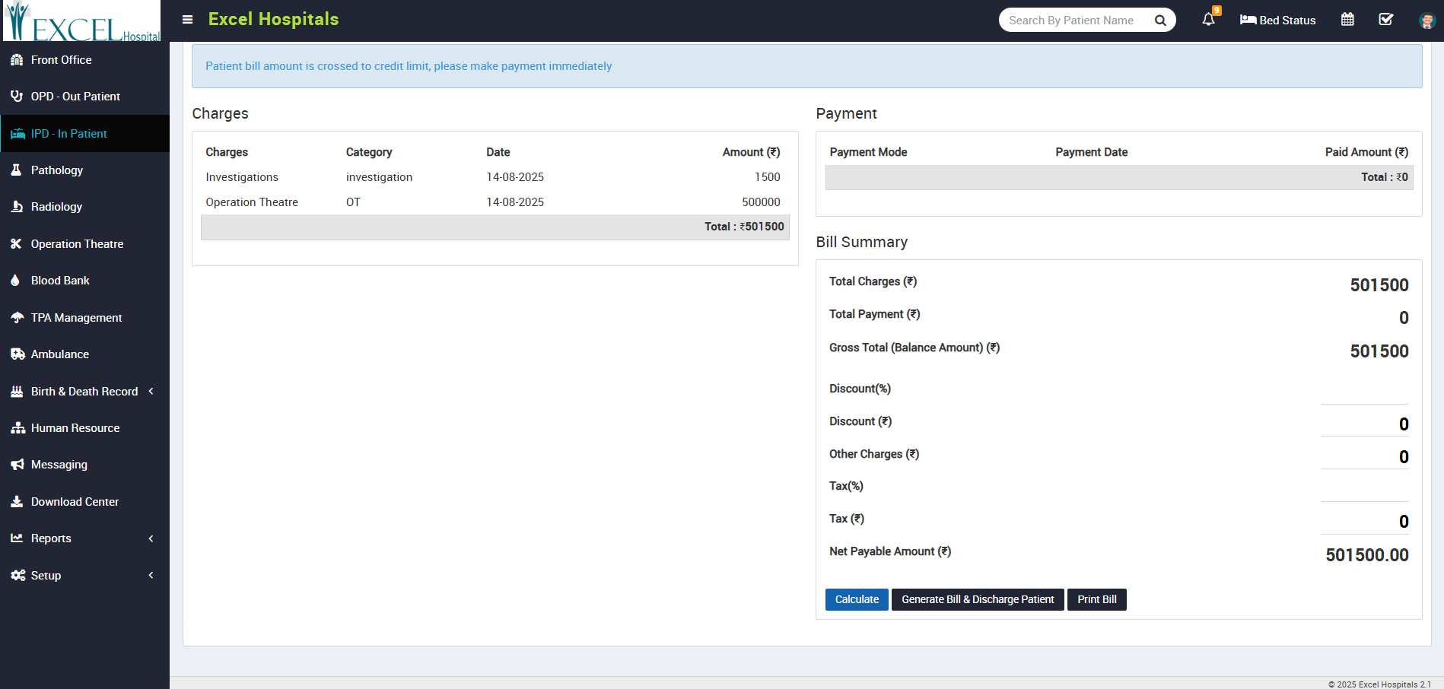Open Download Center menu link
This screenshot has height=689, width=1444.
75,502
